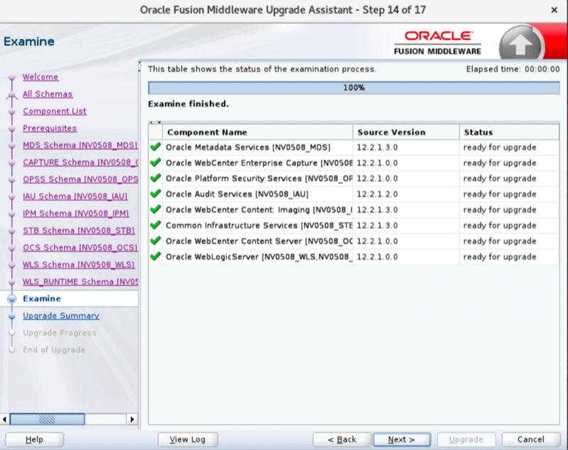Click the Source Version column header
Viewport: 568px width, 450px height.
click(x=406, y=132)
